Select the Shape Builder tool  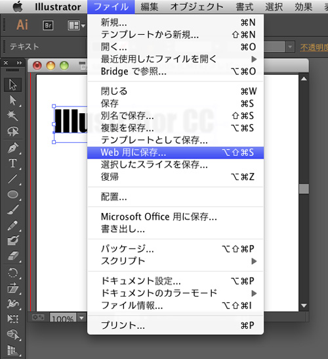(12, 335)
